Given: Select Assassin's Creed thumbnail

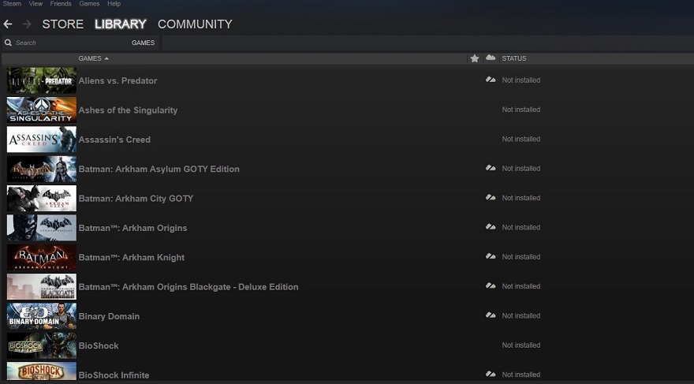Looking at the screenshot, I should tap(42, 140).
